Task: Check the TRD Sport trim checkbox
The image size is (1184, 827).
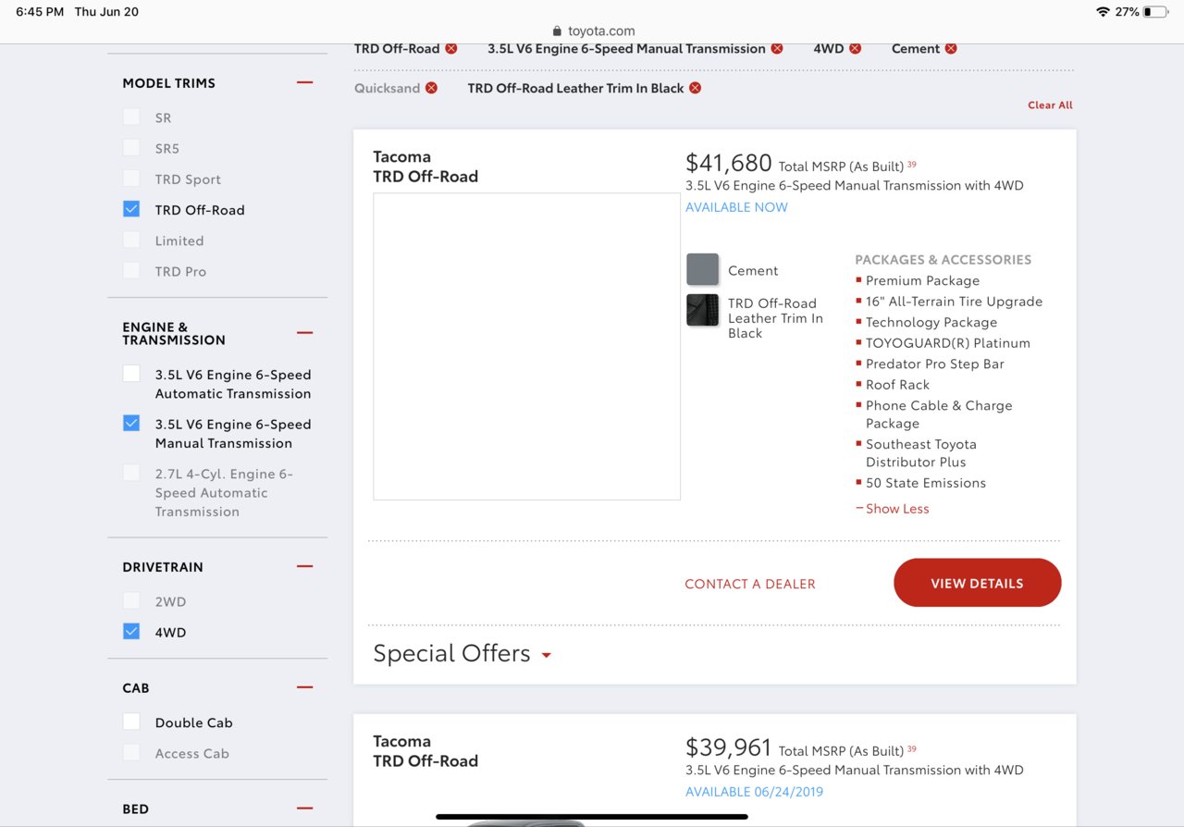Action: tap(131, 179)
